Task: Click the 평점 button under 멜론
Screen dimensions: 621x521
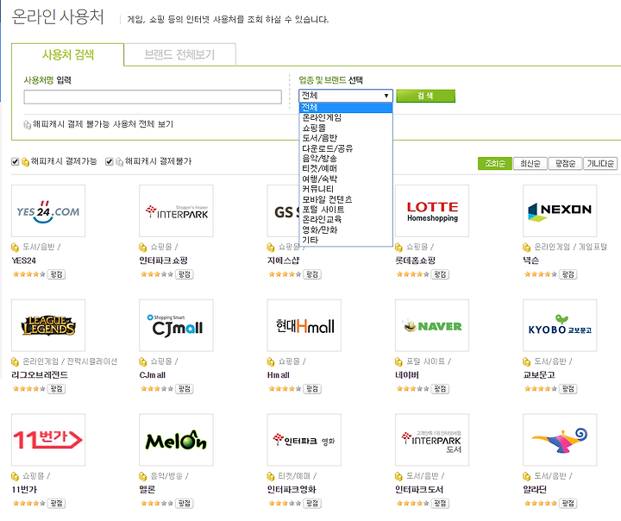Action: (185, 503)
